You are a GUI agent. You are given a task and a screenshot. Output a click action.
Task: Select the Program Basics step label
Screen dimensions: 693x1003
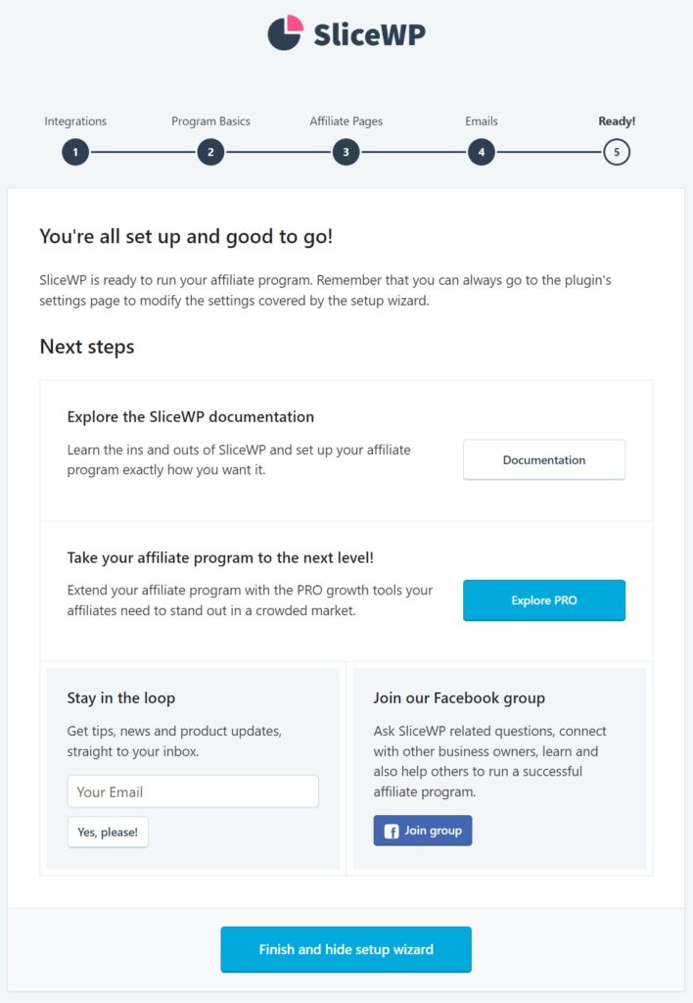pyautogui.click(x=210, y=120)
